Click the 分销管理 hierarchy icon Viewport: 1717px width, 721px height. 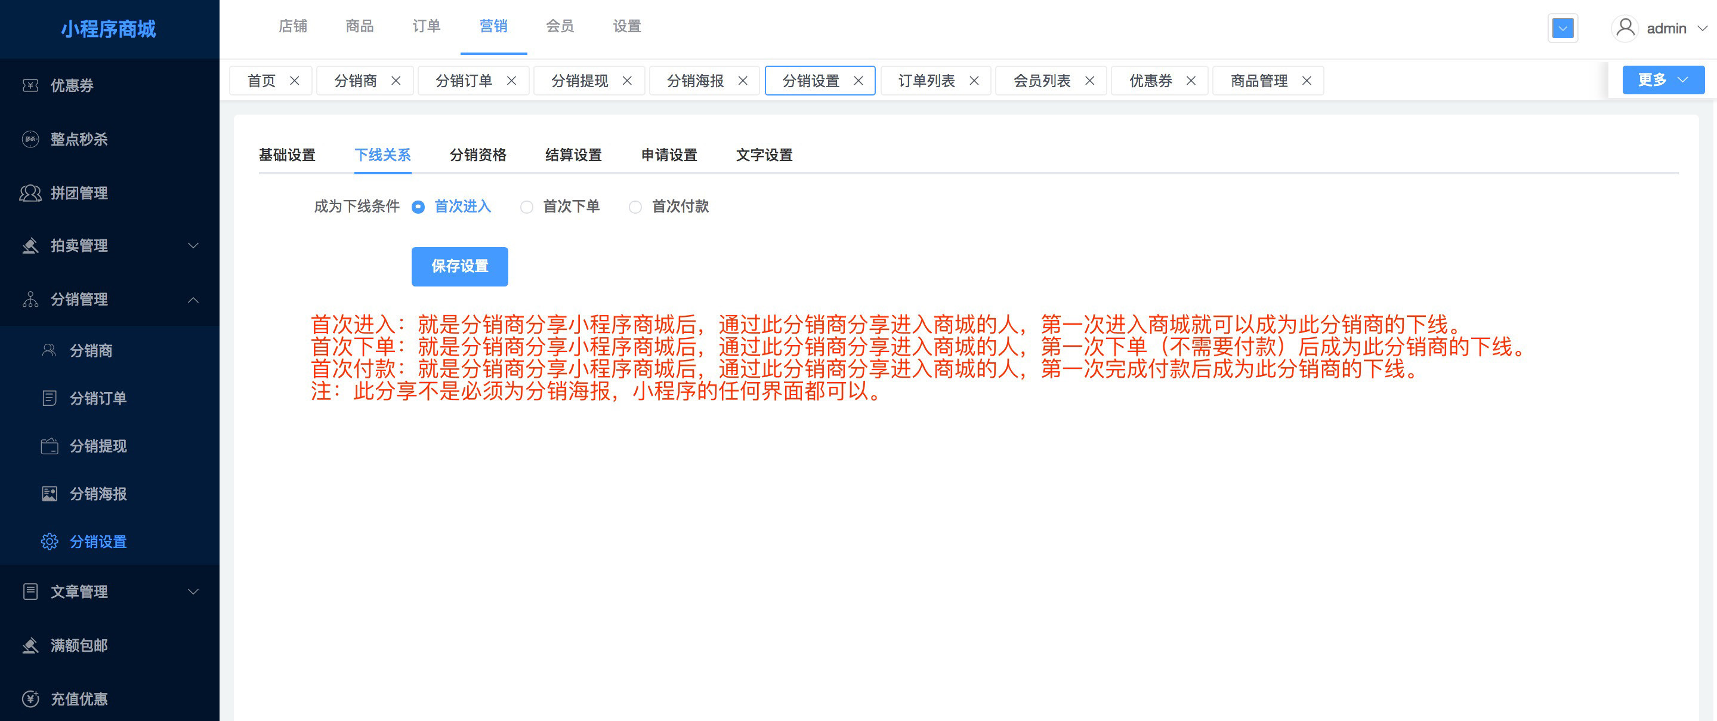pyautogui.click(x=30, y=300)
